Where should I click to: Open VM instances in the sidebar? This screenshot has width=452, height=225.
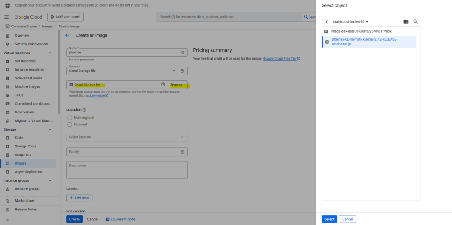point(25,61)
